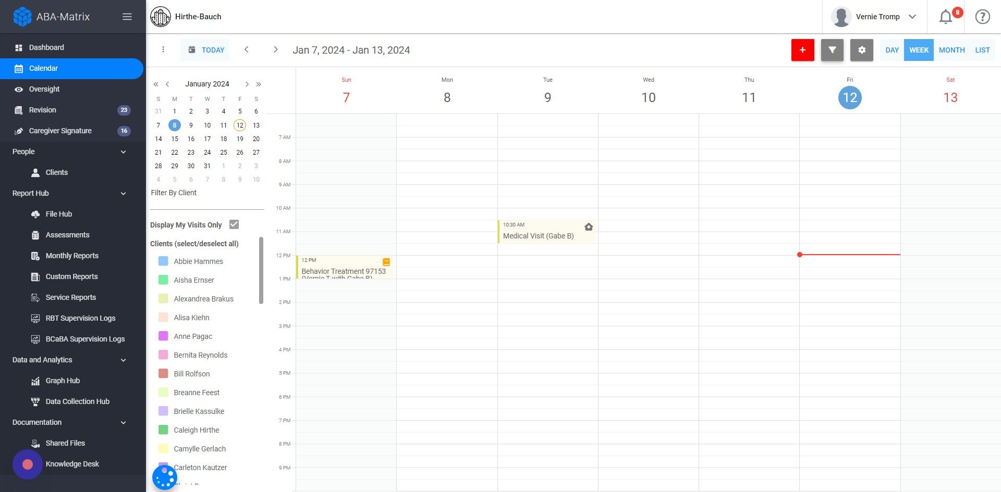Image resolution: width=1001 pixels, height=492 pixels.
Task: Go to previous week arrow
Action: [247, 50]
